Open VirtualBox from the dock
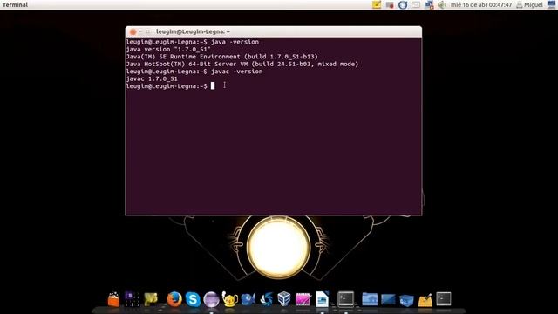The height and width of the screenshot is (314, 558). 284,299
